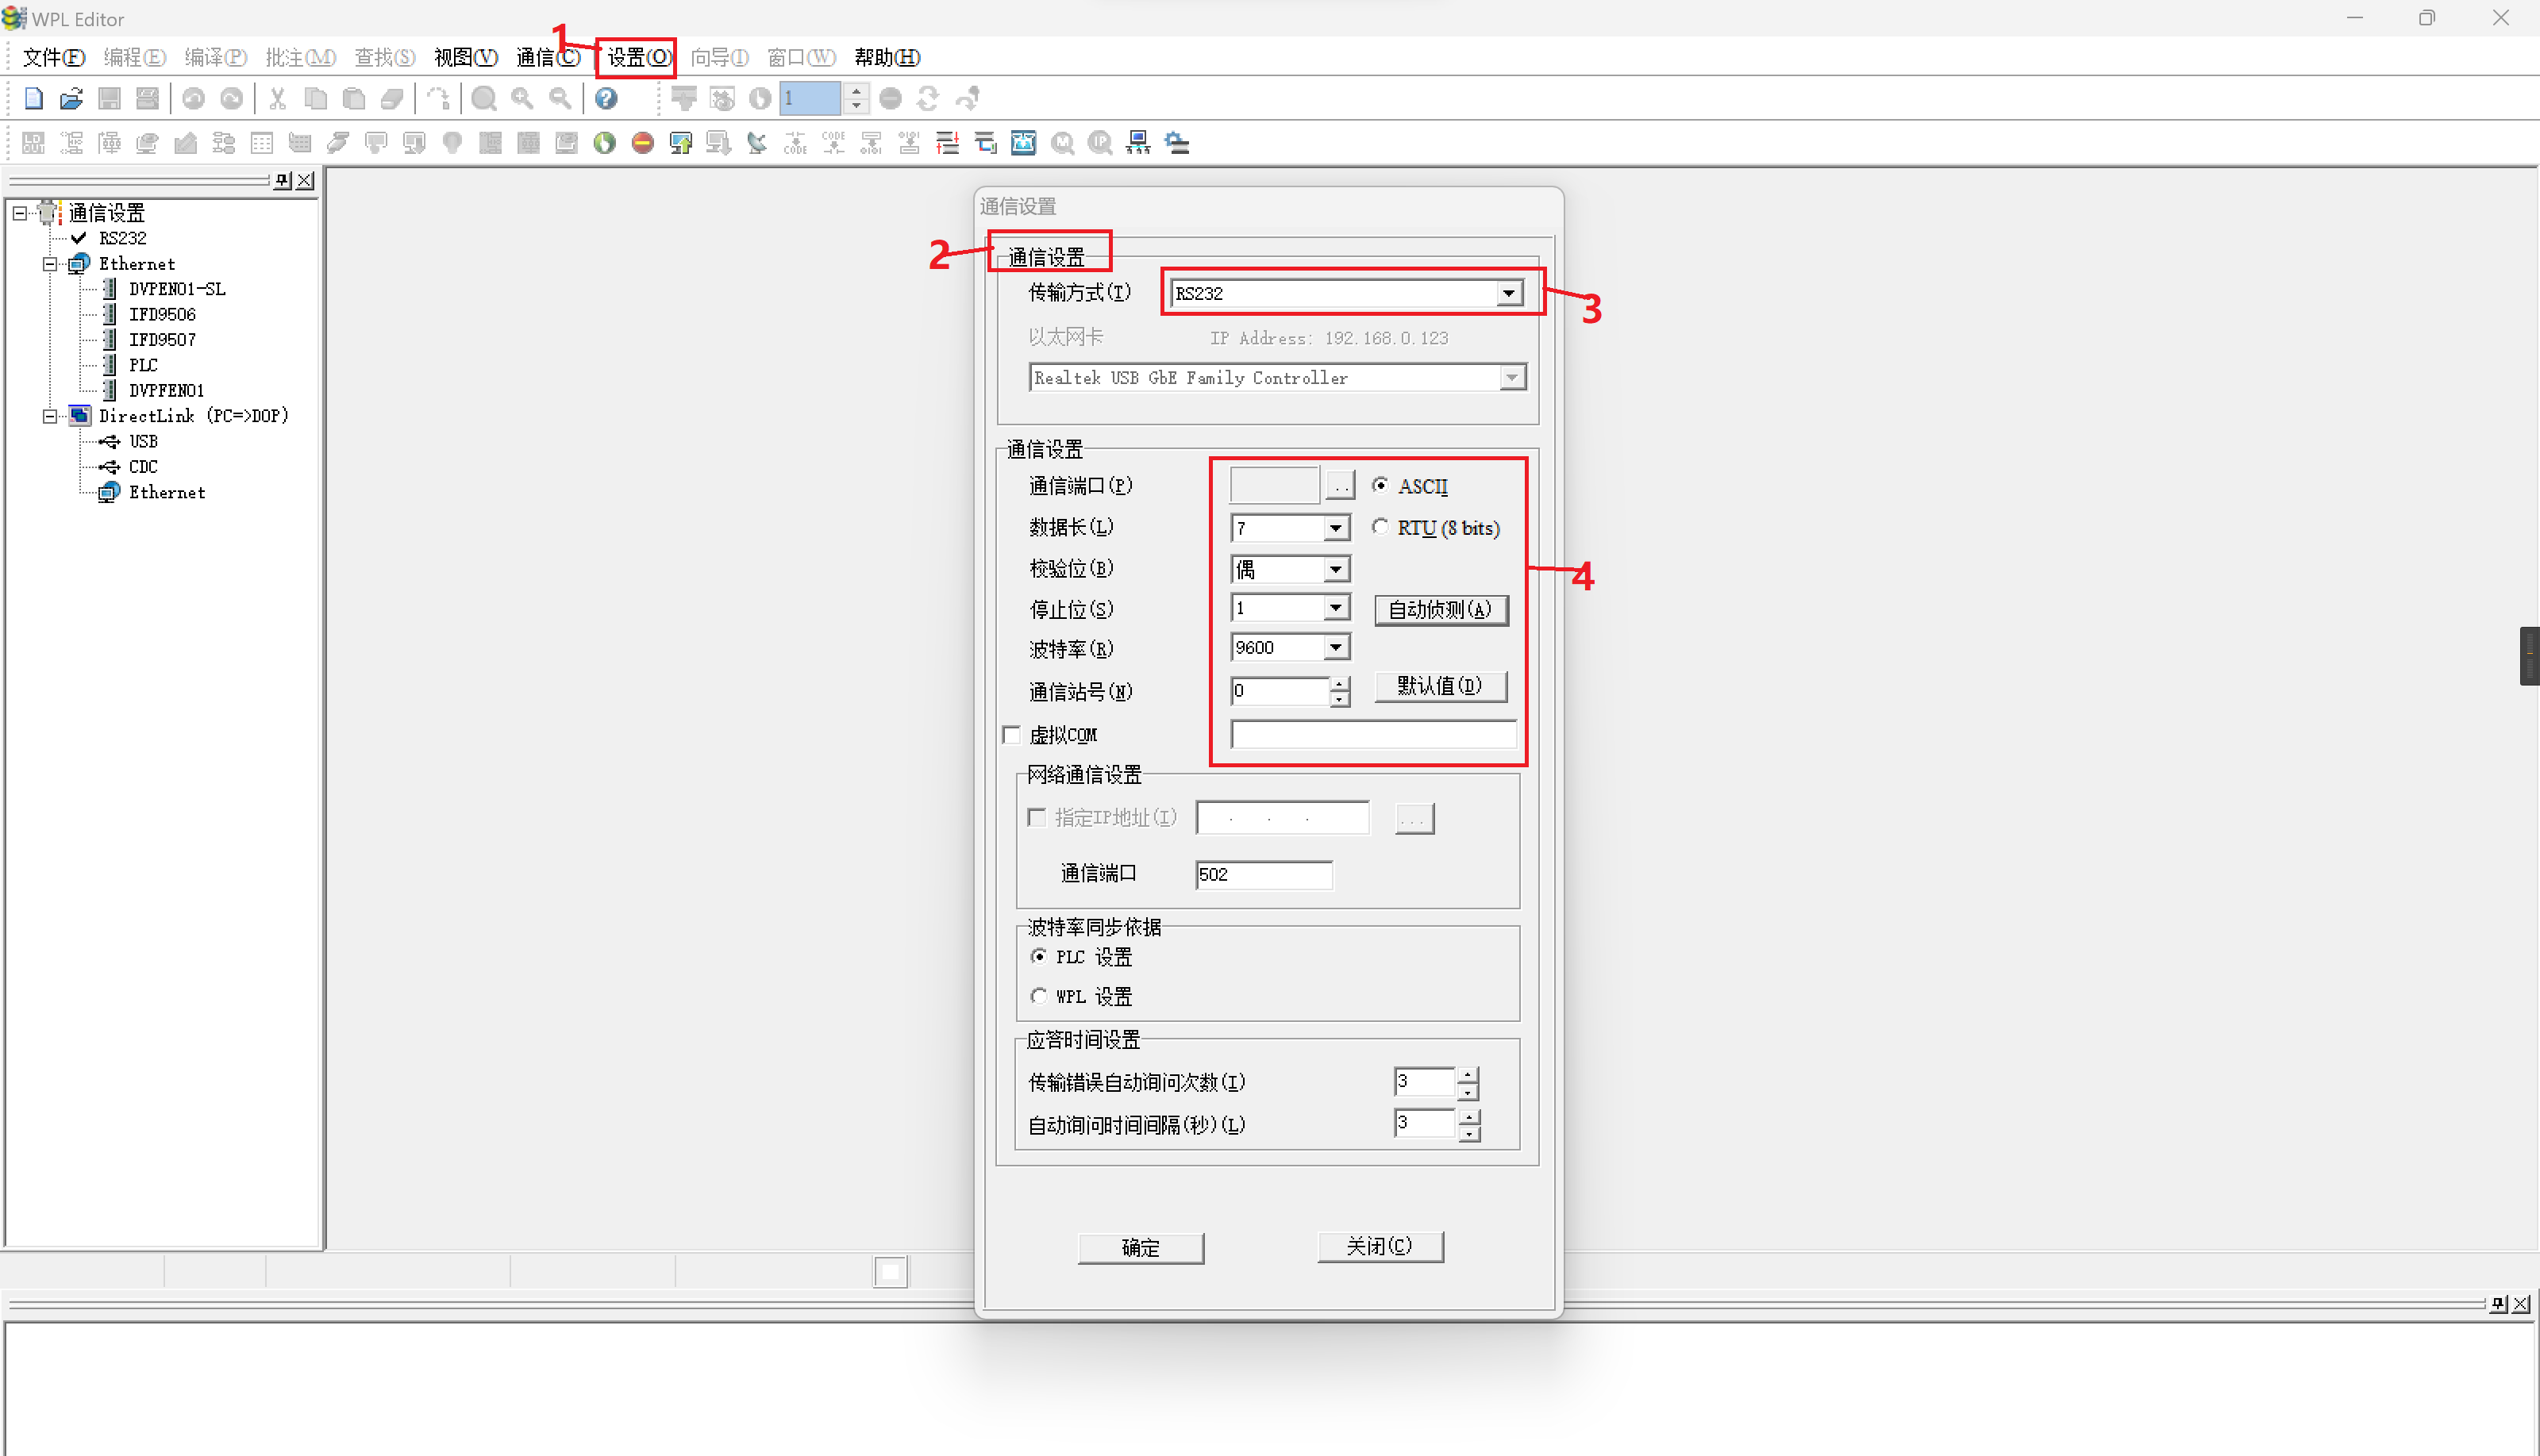Click the 通信端口 502 input field
The image size is (2540, 1456).
[x=1264, y=875]
